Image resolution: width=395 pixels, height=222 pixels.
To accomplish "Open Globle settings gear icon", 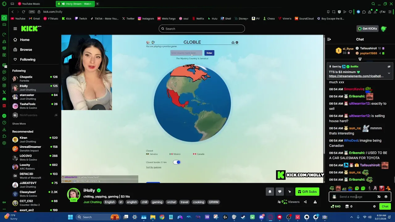I will click(237, 43).
